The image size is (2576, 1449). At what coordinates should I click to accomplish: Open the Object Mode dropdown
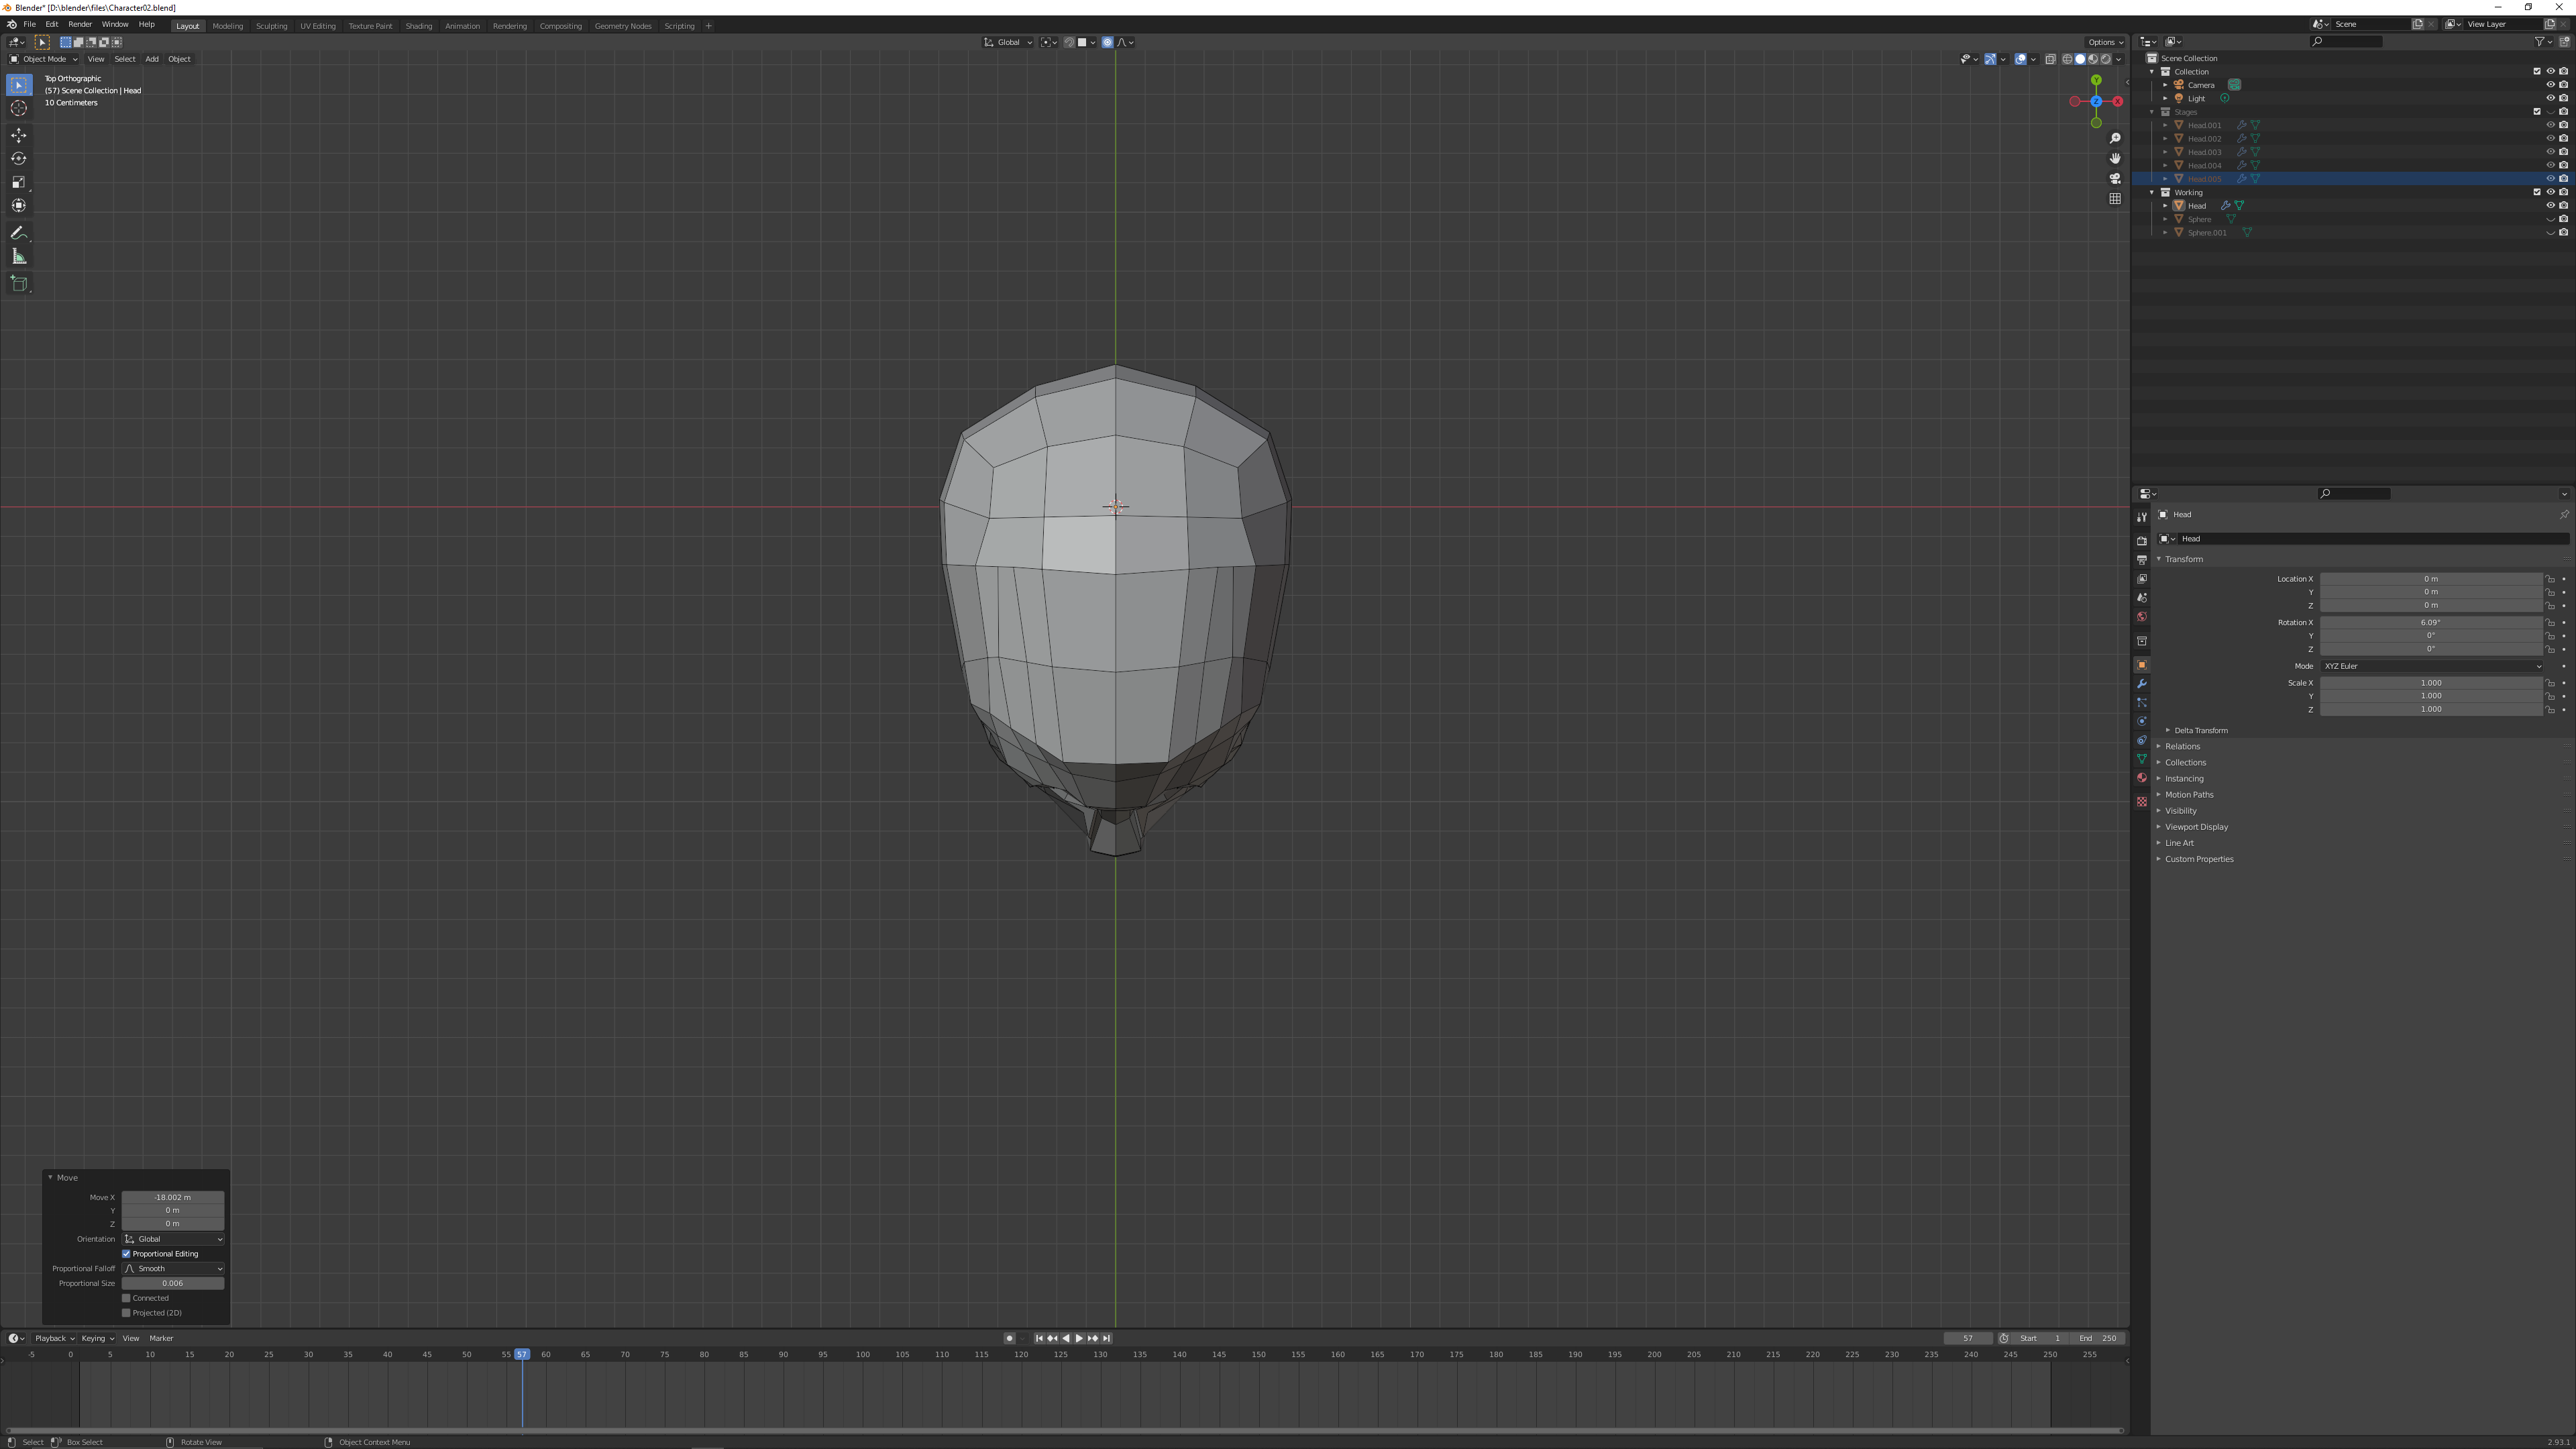click(x=44, y=59)
